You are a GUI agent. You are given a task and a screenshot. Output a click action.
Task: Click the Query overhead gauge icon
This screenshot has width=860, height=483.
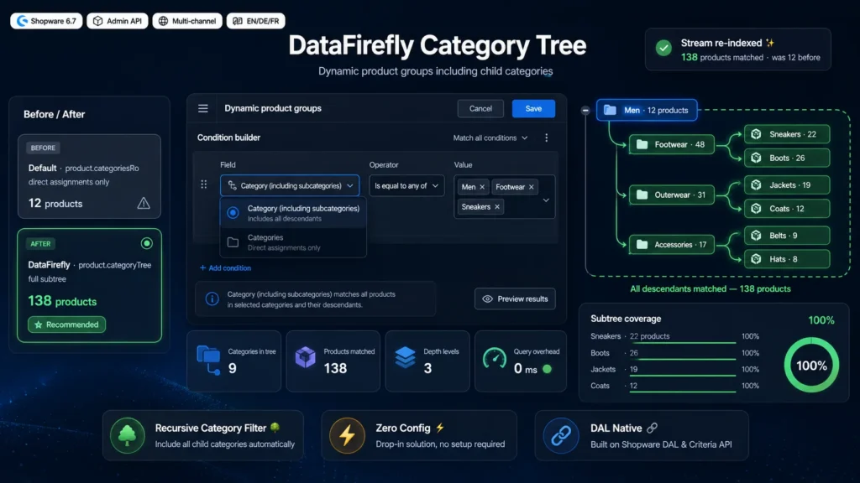tap(495, 358)
